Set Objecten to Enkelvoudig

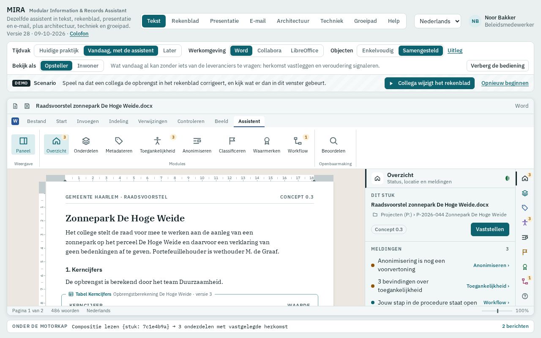coord(378,51)
